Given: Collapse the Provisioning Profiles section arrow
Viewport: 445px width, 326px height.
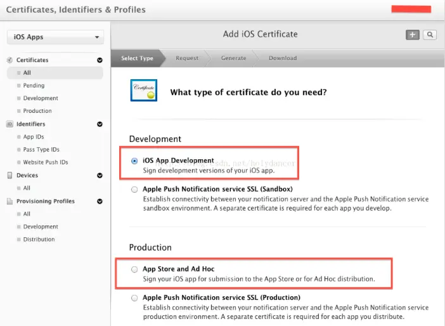Looking at the screenshot, I should coord(100,201).
